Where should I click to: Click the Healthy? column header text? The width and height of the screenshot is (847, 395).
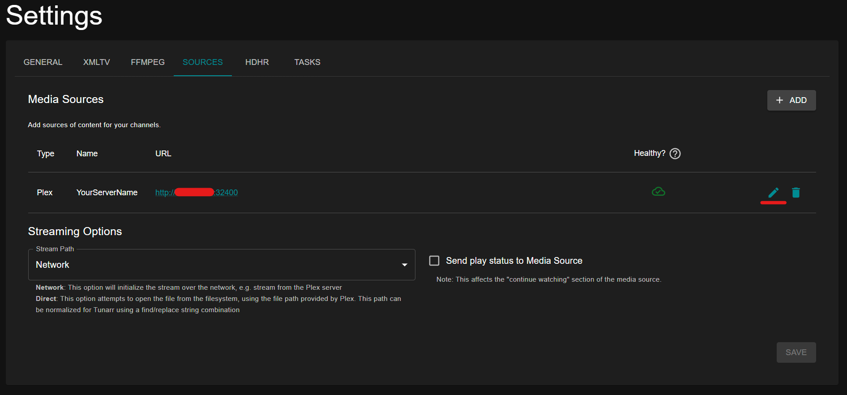pos(650,153)
